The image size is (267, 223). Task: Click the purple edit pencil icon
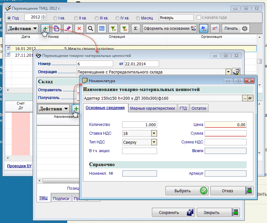click(68, 28)
